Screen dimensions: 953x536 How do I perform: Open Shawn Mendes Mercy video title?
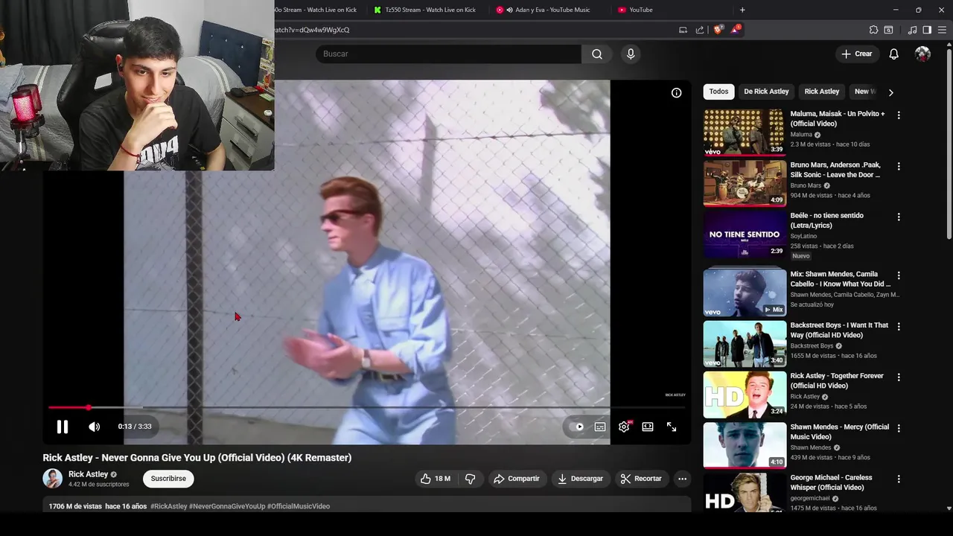coord(840,432)
